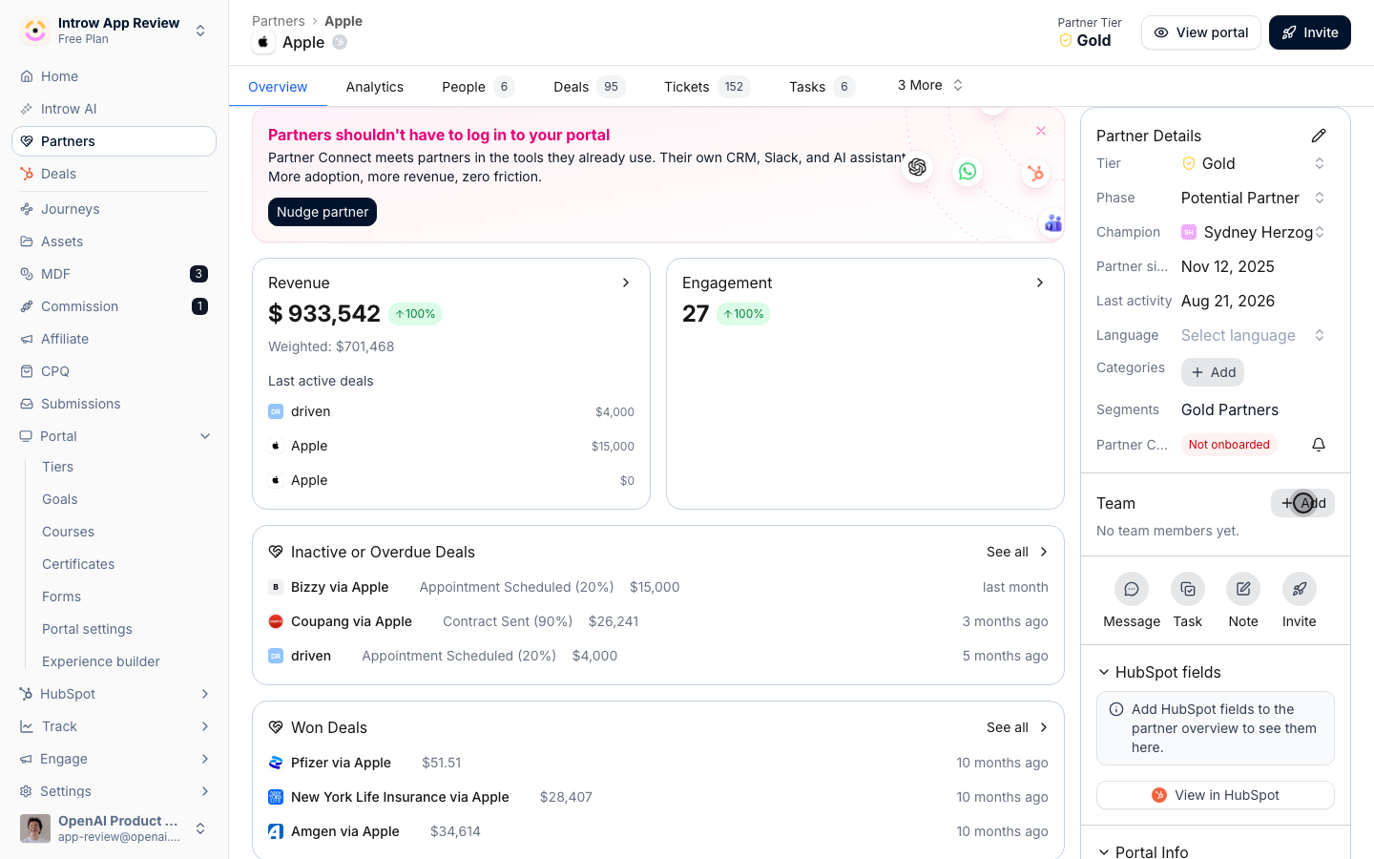Click the Apple logo beside the partner name

coord(263,42)
